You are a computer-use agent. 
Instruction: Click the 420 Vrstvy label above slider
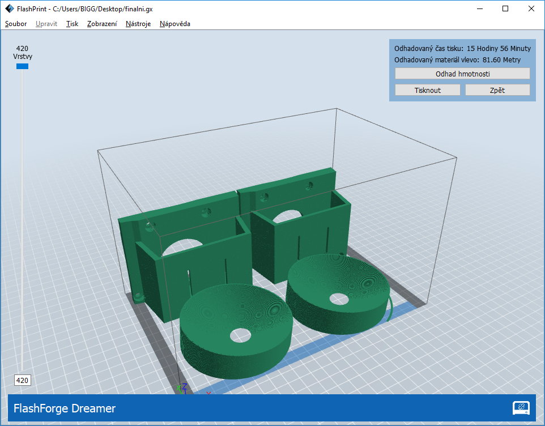[x=22, y=53]
